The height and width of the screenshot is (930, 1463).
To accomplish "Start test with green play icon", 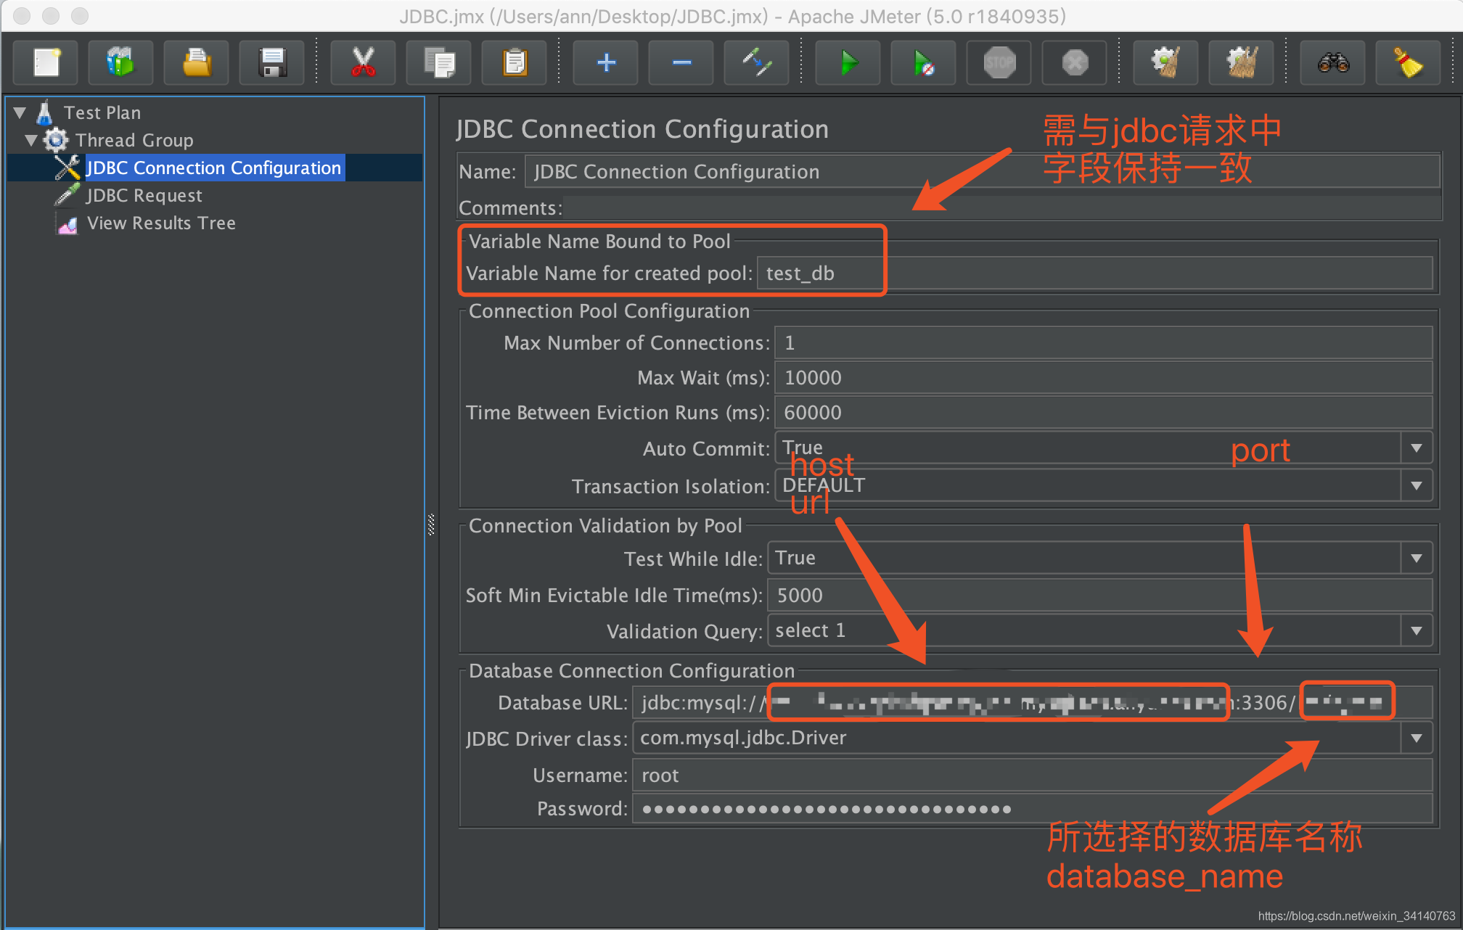I will (848, 62).
